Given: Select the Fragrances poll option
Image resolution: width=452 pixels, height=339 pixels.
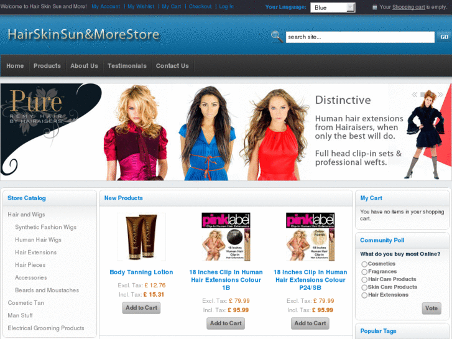Looking at the screenshot, I should click(x=364, y=272).
